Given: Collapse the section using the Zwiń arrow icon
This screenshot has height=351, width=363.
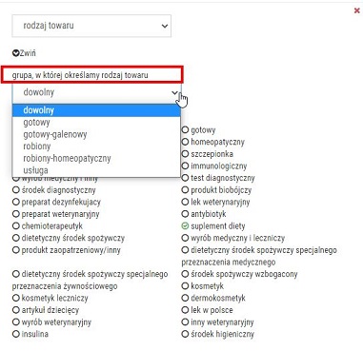Looking at the screenshot, I should point(15,53).
